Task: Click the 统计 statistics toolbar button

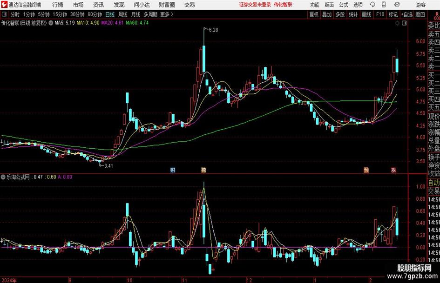Action: pyautogui.click(x=353, y=14)
